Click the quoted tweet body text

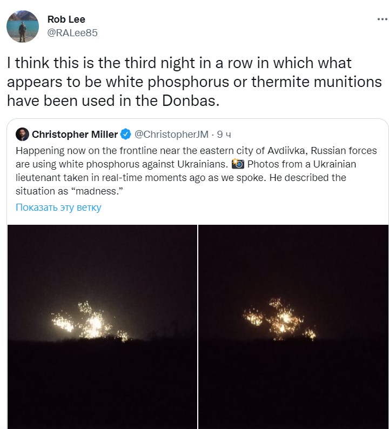point(194,170)
